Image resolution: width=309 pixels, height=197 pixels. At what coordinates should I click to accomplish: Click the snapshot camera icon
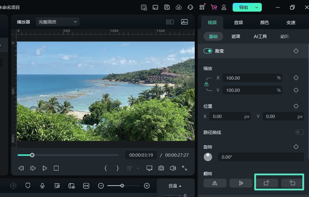[161, 168]
